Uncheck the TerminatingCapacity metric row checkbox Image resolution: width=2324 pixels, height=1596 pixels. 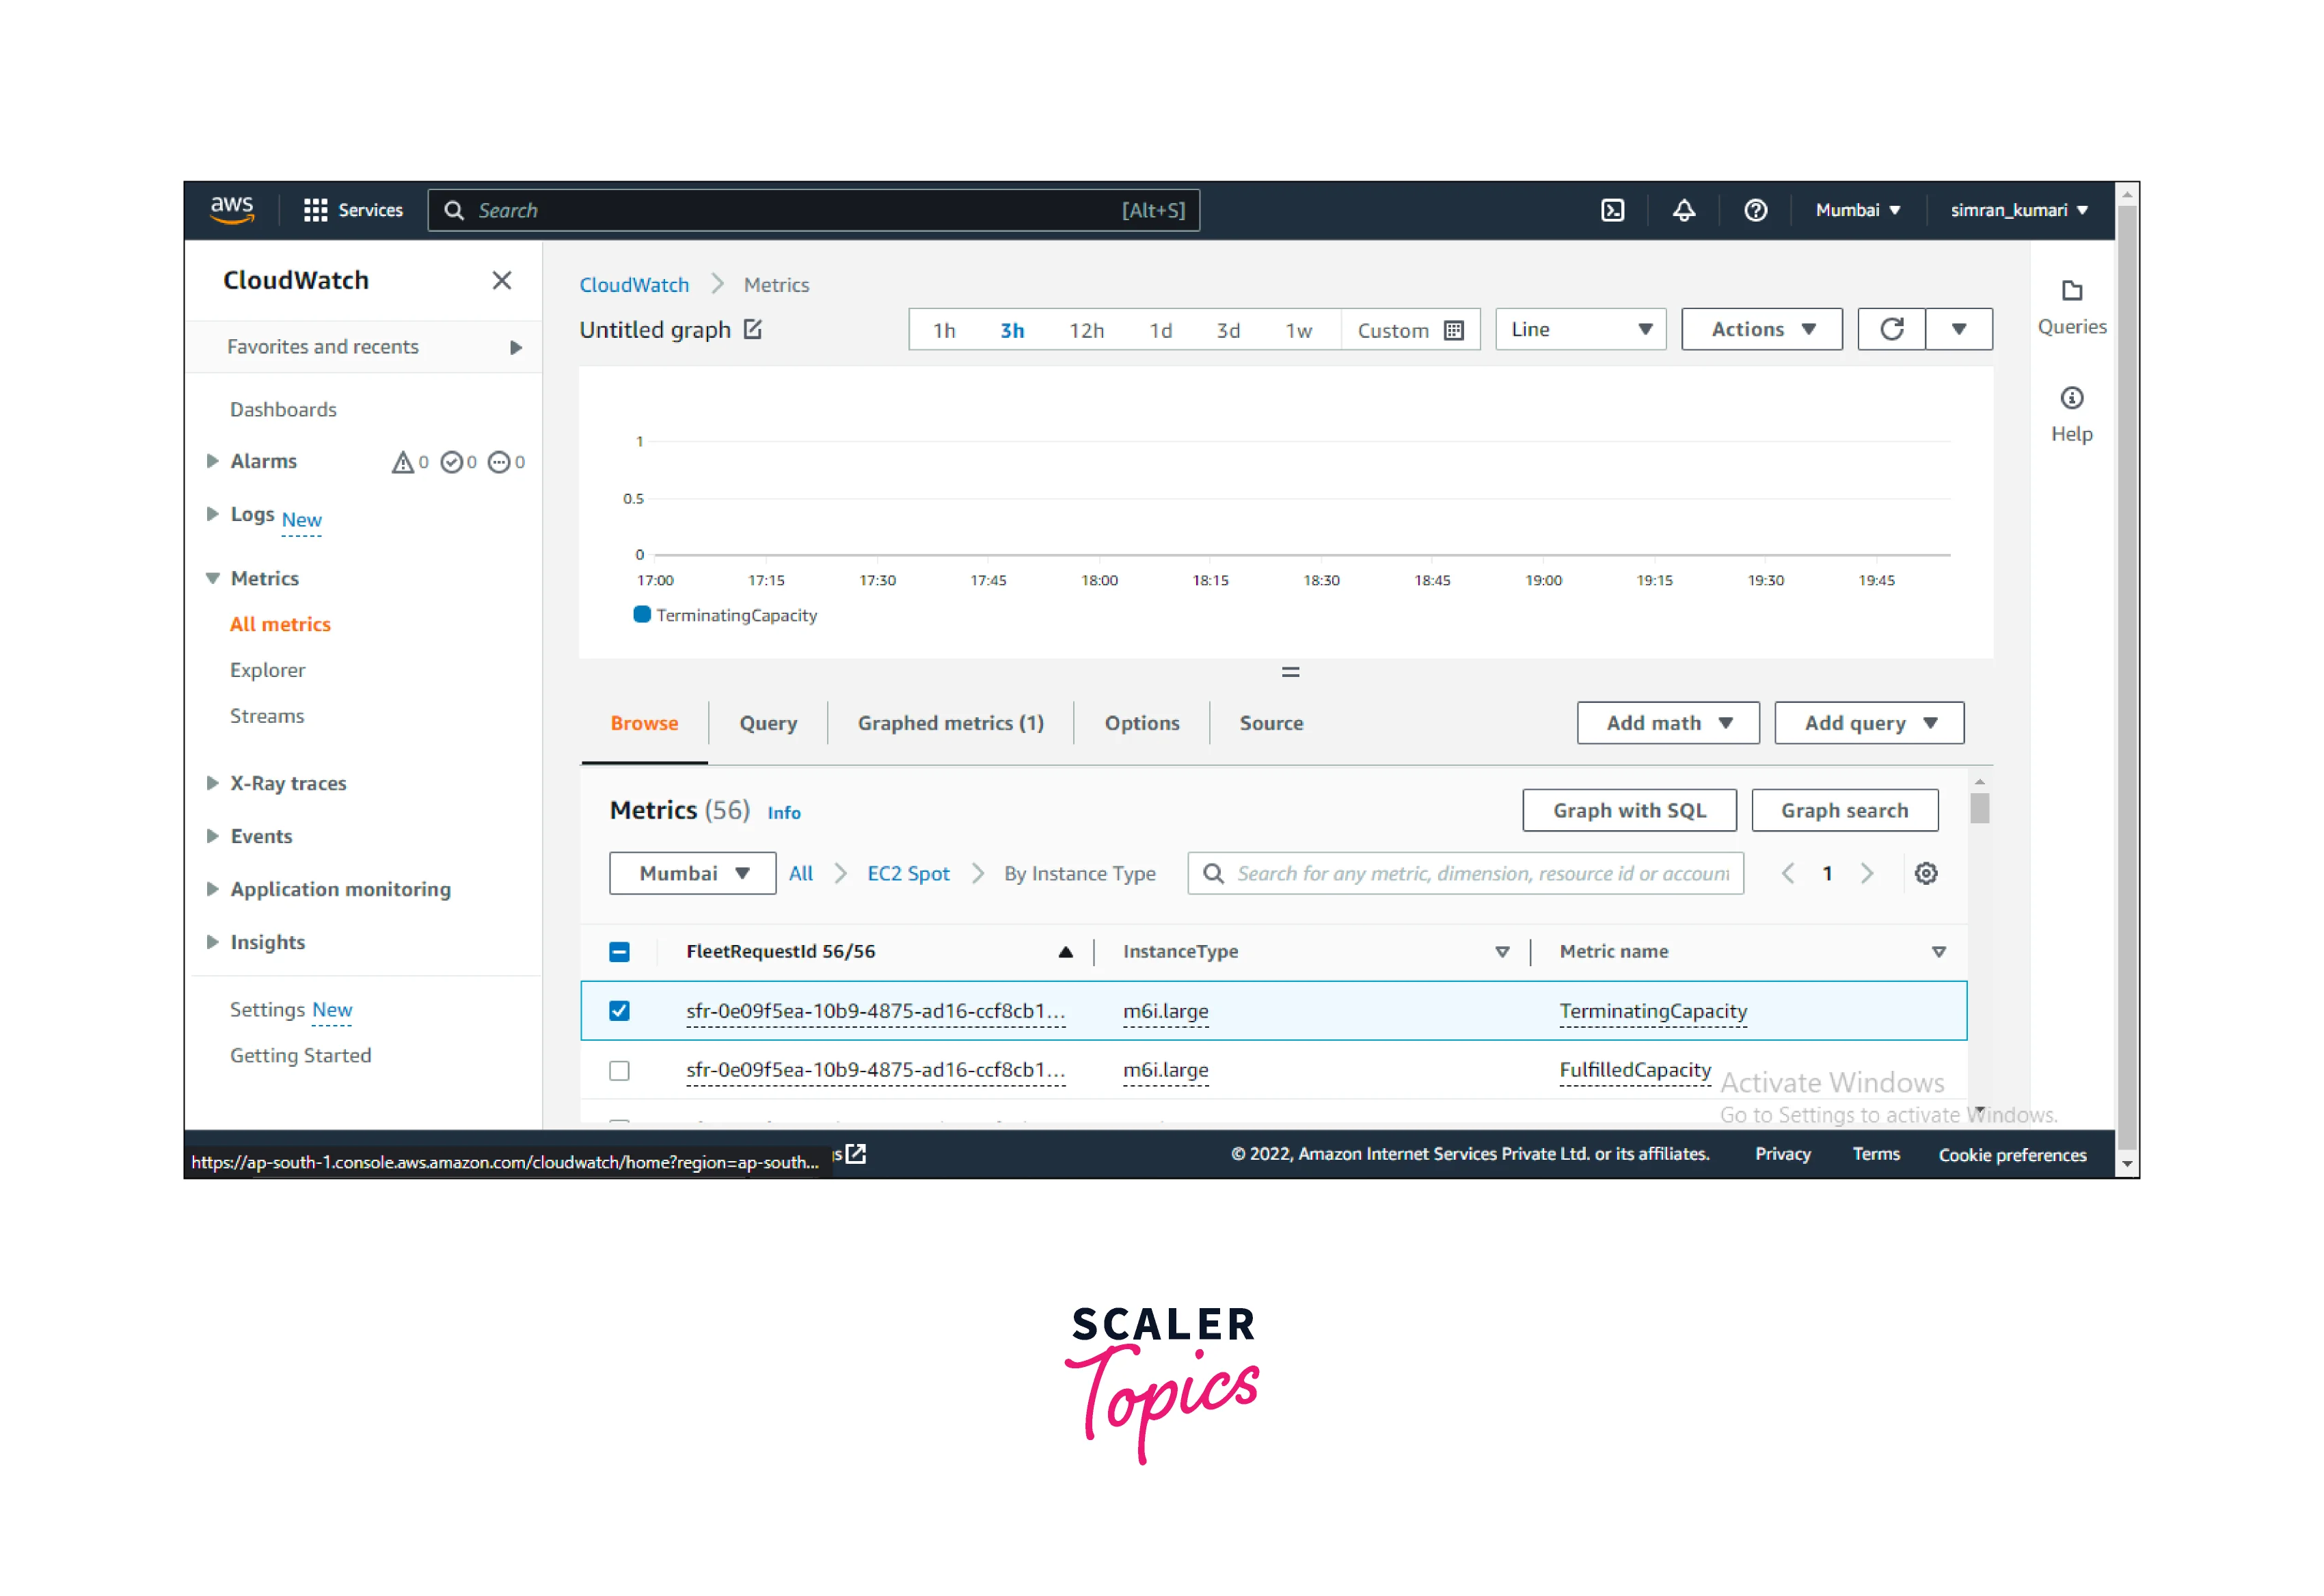pyautogui.click(x=619, y=1011)
